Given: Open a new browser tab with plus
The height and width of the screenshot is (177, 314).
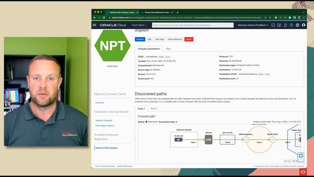Looking at the screenshot, I should [x=178, y=12].
